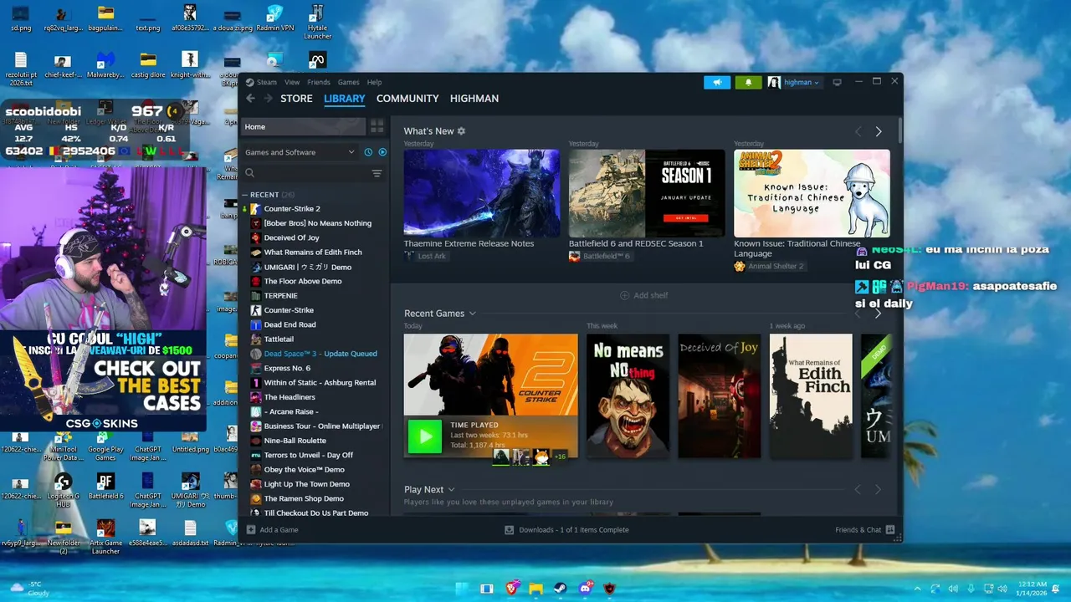Expand the Play Next shelf dropdown
The image size is (1071, 602).
[451, 490]
